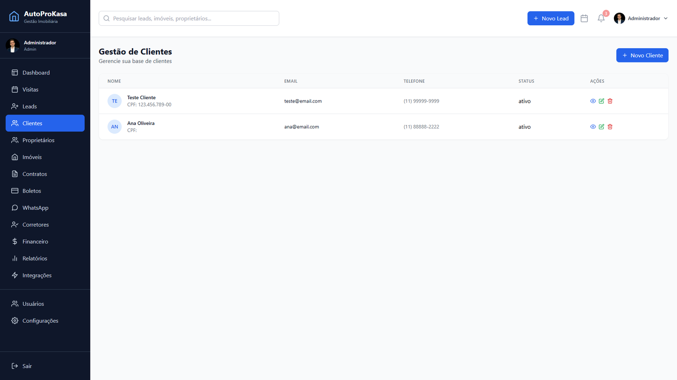The width and height of the screenshot is (677, 380).
Task: Click the TE avatar circle
Action: (115, 101)
